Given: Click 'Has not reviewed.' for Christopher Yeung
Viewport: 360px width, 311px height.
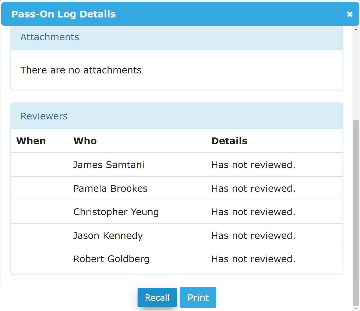Looking at the screenshot, I should (x=254, y=212).
